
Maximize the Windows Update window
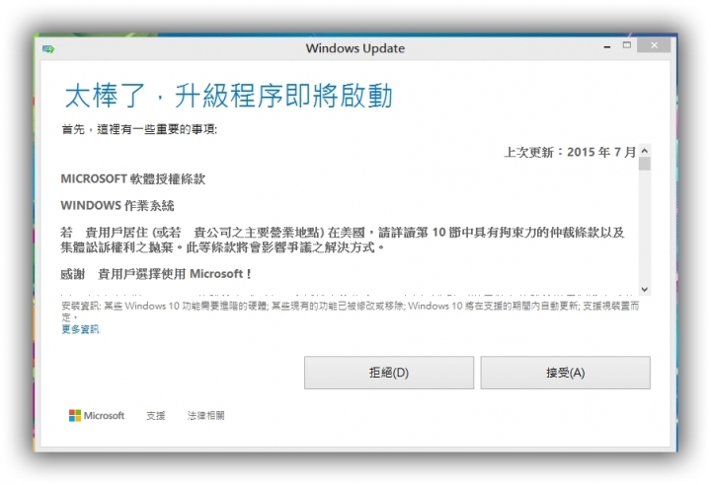[x=627, y=45]
